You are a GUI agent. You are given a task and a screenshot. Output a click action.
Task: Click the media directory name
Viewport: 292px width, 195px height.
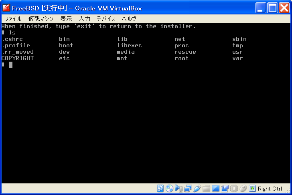pos(126,52)
